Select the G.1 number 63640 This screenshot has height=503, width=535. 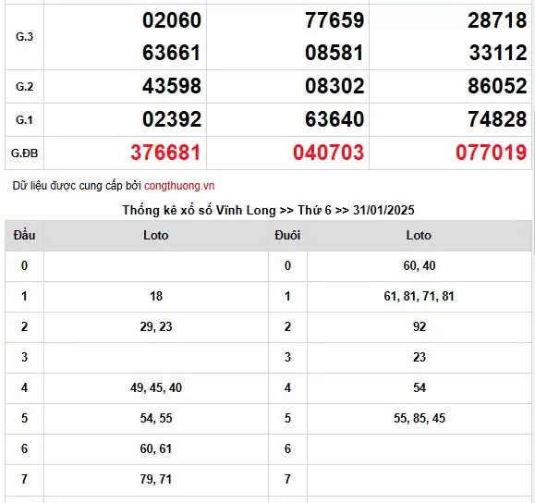pos(334,119)
